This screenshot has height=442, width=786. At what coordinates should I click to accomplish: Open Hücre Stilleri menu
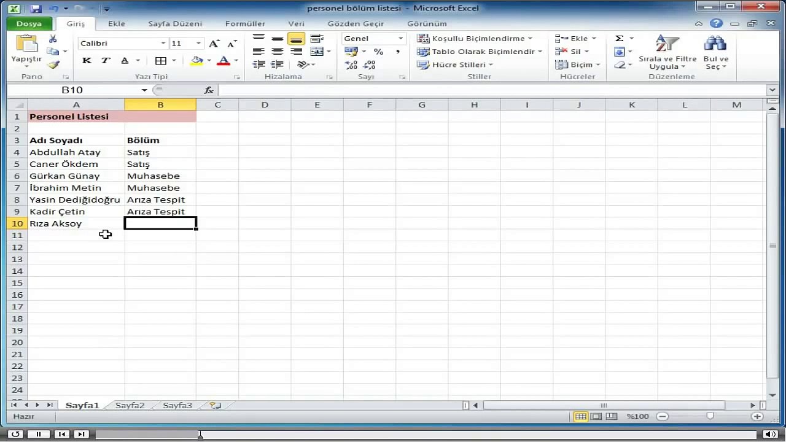point(456,64)
